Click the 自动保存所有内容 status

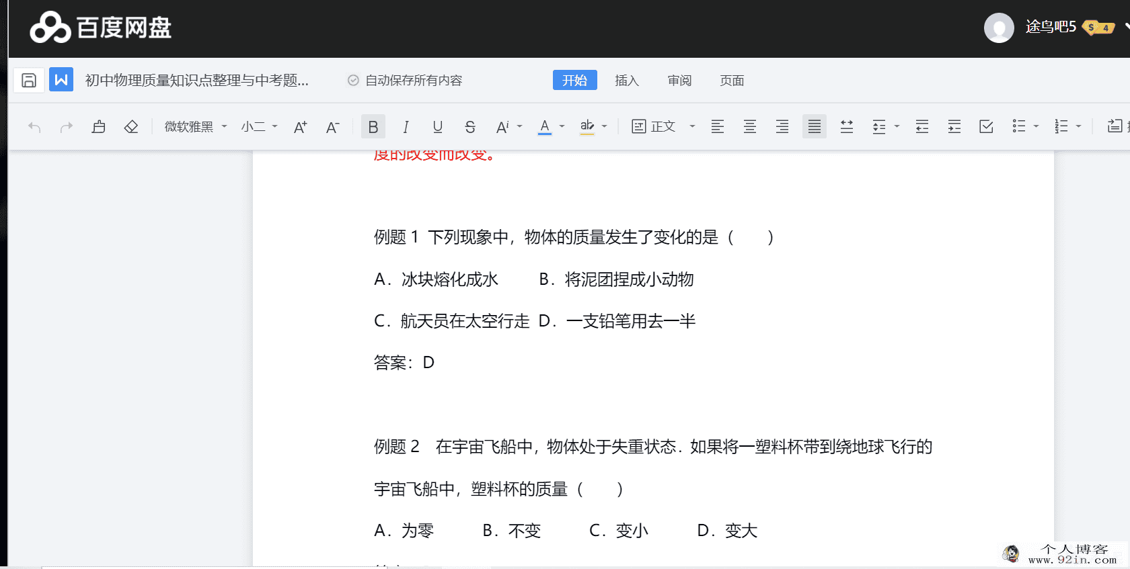click(x=405, y=80)
